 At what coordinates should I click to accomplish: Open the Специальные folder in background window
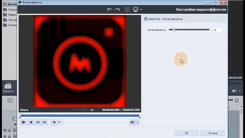coord(10,10)
